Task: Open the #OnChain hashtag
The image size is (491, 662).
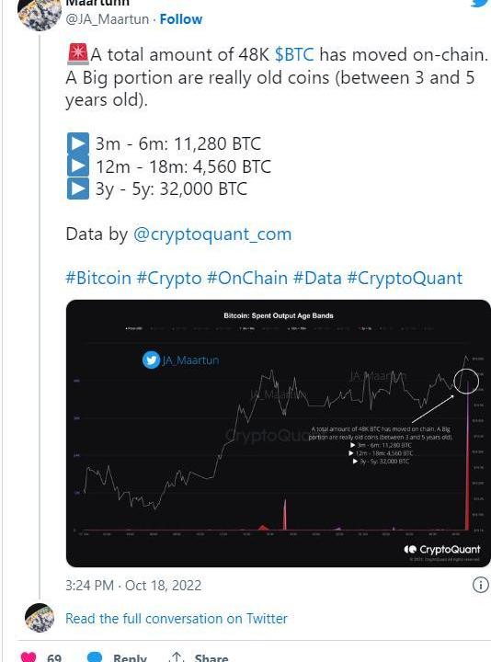Action: [247, 279]
